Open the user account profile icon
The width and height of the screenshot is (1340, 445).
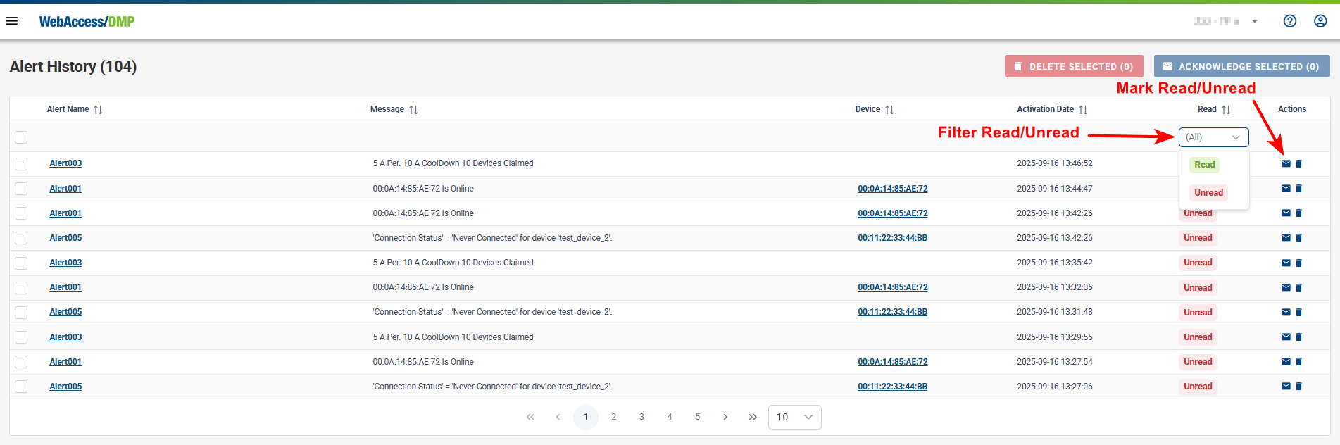click(1320, 21)
